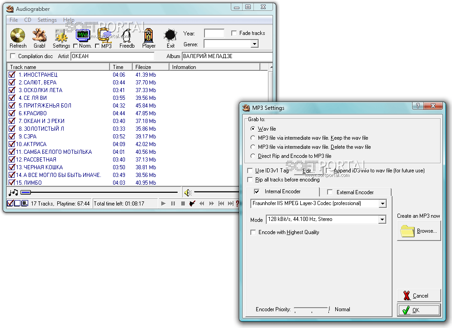Enable Encode with Highest Quality checkbox
Image resolution: width=452 pixels, height=328 pixels.
pos(253,232)
